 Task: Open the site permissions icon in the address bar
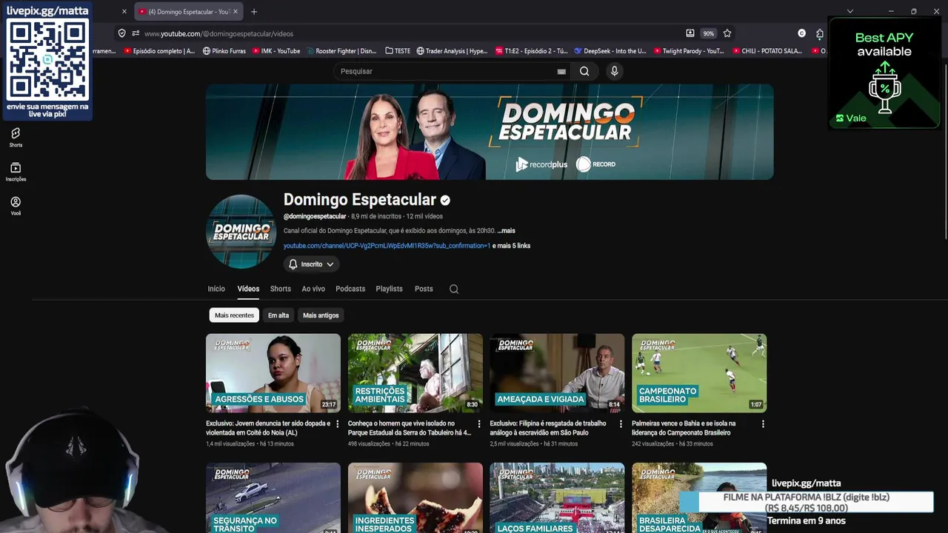(136, 33)
